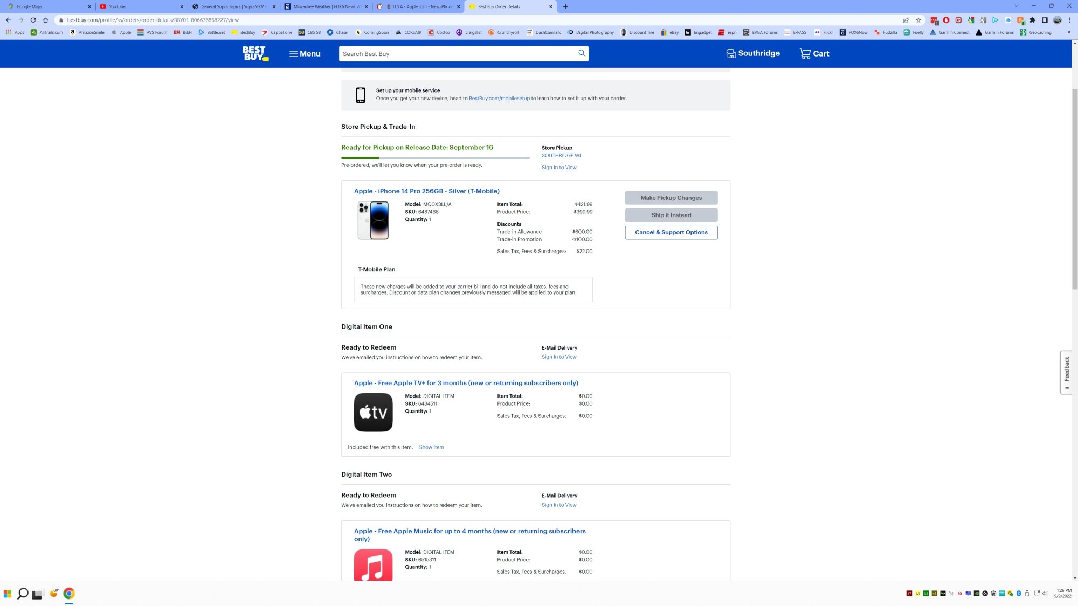This screenshot has height=606, width=1078.
Task: Open the SOUTHRIDGE WI store link
Action: point(561,156)
